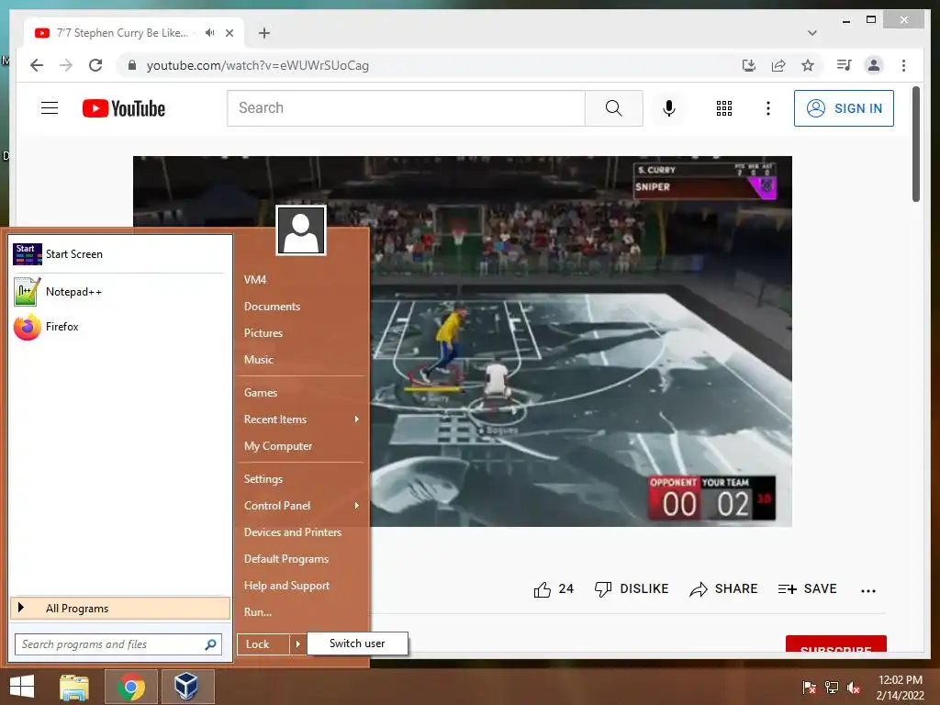Click the SHARE button
This screenshot has width=940, height=705.
pos(723,588)
